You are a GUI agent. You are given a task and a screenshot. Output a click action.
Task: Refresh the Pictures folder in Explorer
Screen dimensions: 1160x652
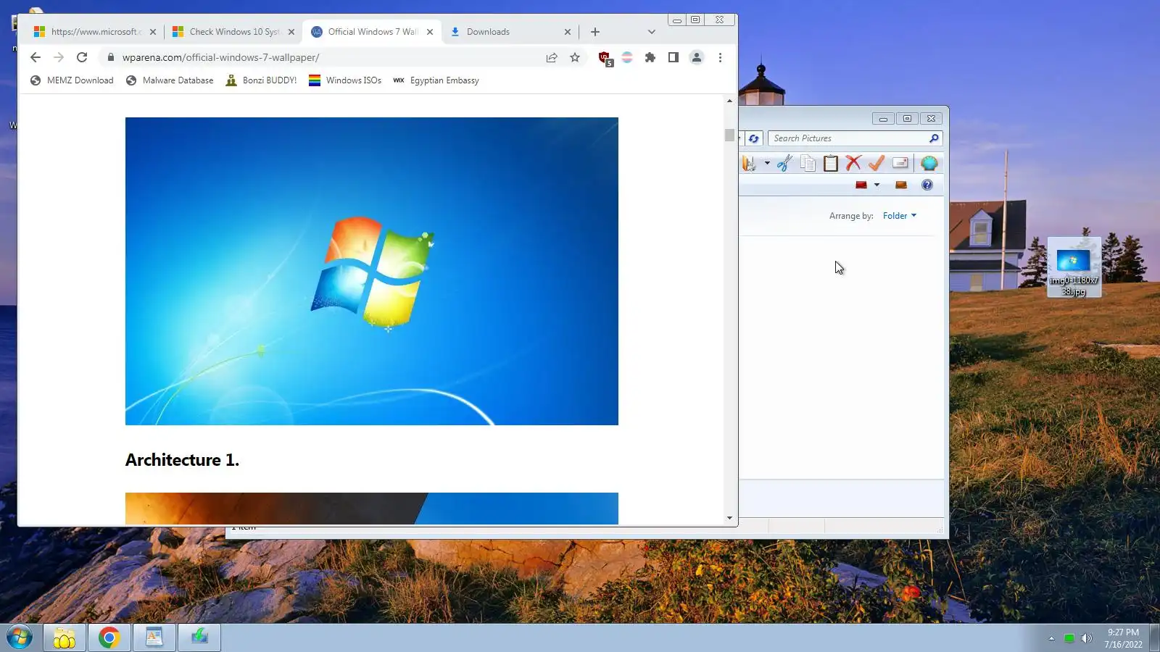[754, 138]
